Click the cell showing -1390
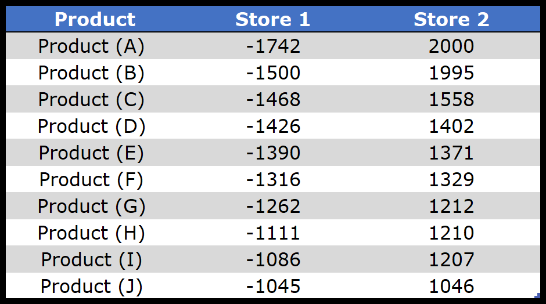The width and height of the screenshot is (546, 304). coord(273,153)
